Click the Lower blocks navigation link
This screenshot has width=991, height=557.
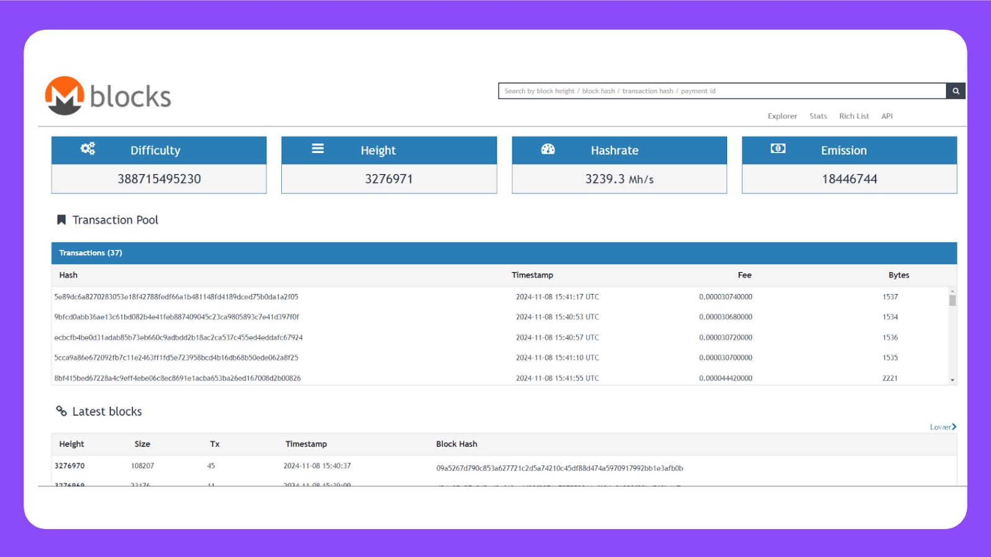click(943, 427)
